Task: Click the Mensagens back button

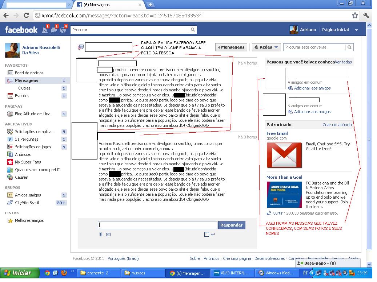Action: 231,47
